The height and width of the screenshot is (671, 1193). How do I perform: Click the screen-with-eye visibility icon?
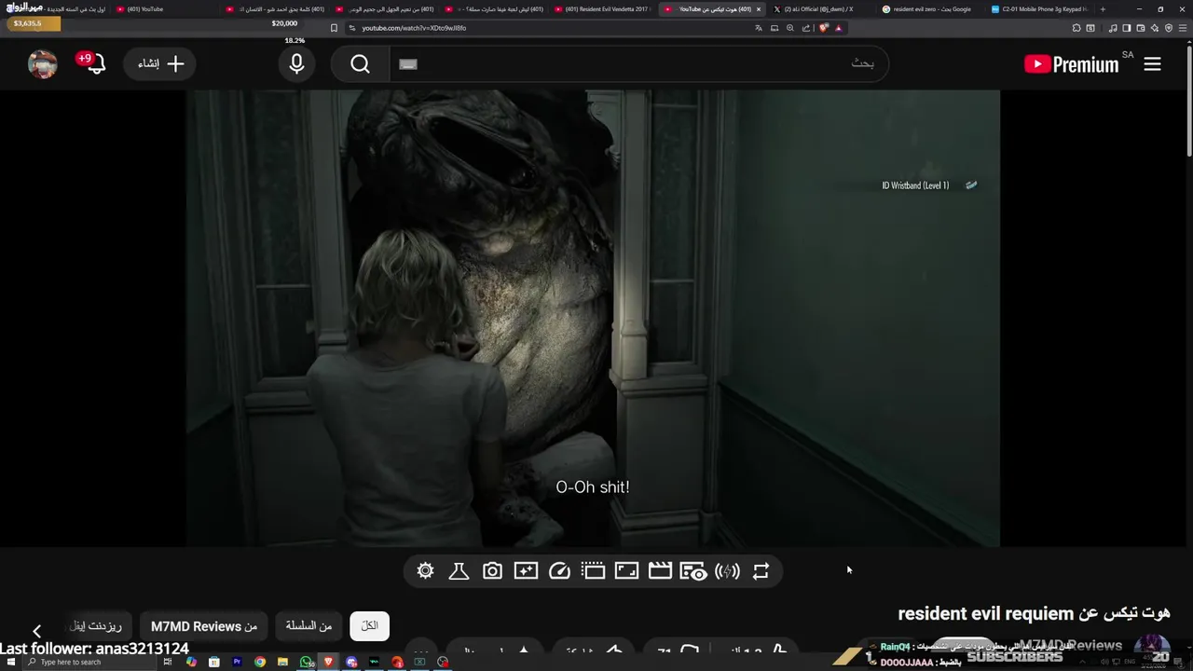pyautogui.click(x=693, y=571)
